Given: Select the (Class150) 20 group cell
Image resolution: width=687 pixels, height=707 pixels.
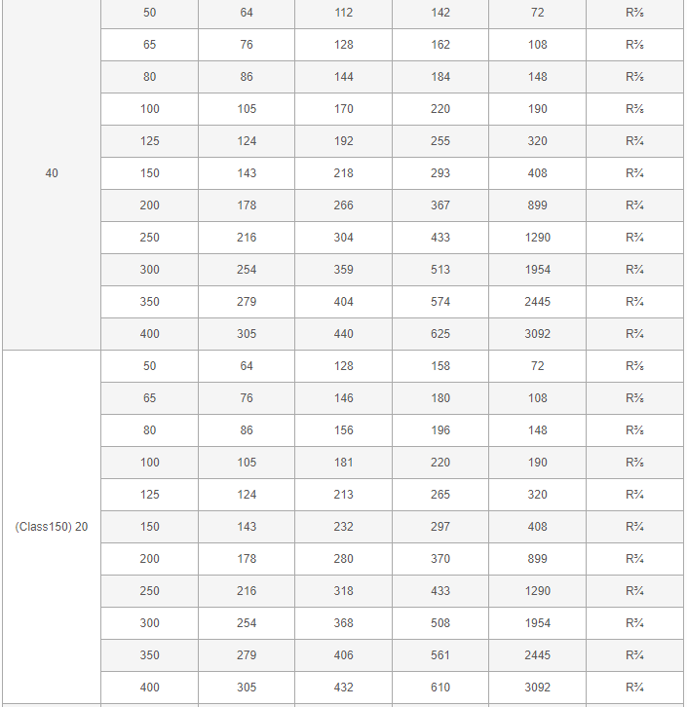Looking at the screenshot, I should [52, 527].
